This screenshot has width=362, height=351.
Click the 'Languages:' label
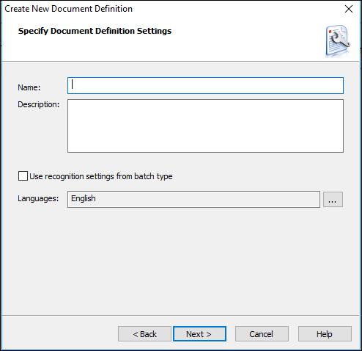click(38, 198)
